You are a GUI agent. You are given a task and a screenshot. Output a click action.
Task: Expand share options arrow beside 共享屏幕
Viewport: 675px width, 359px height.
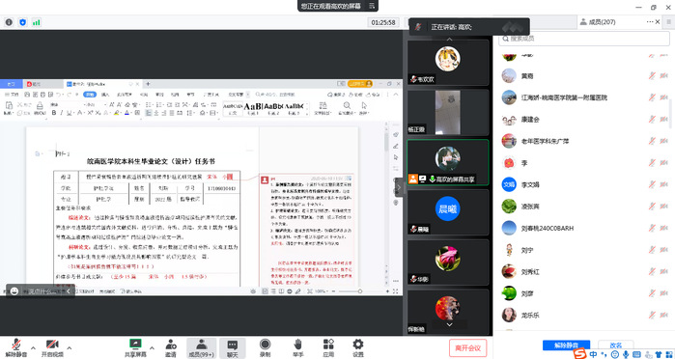[x=152, y=347]
